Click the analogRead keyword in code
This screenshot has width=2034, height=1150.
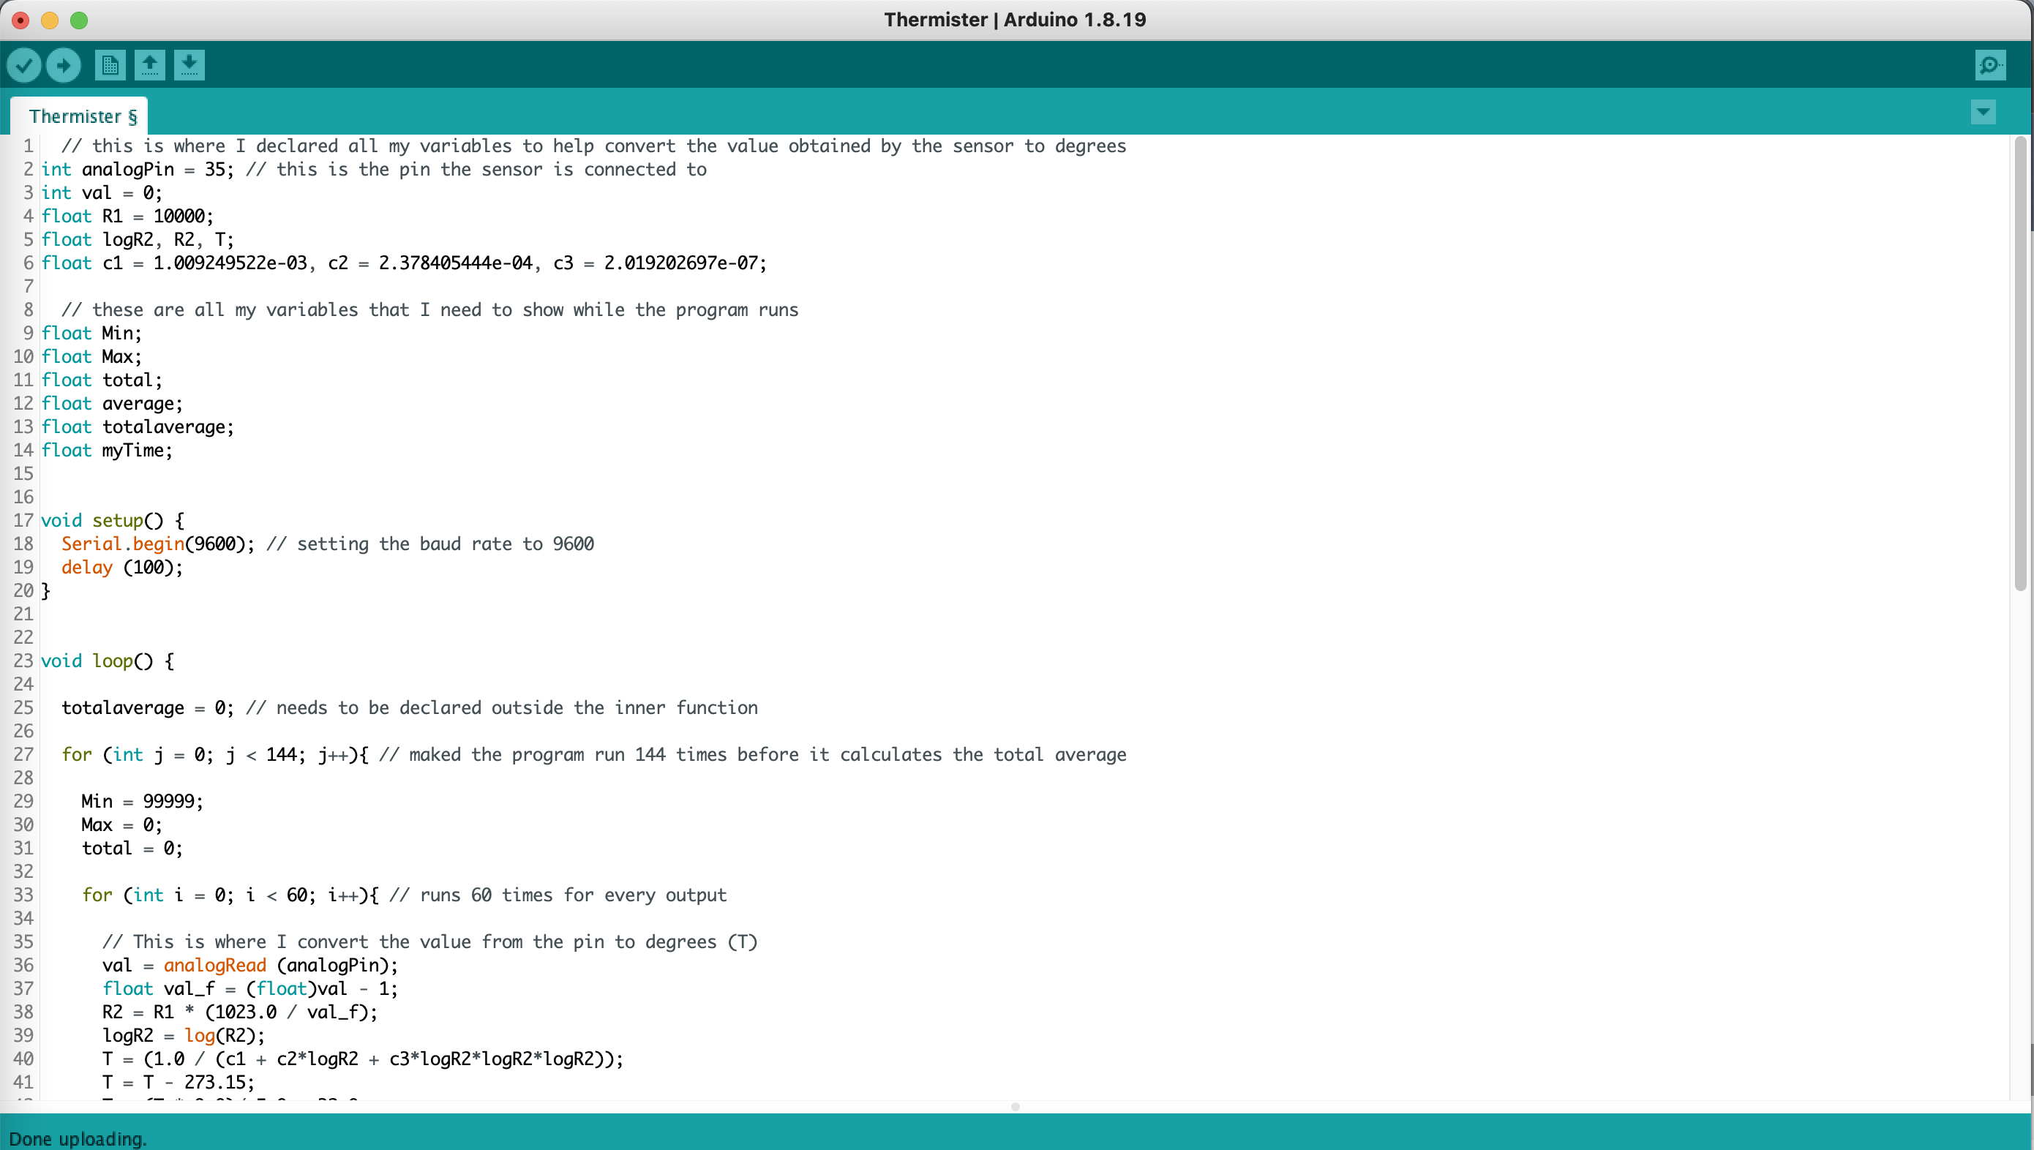pos(214,964)
